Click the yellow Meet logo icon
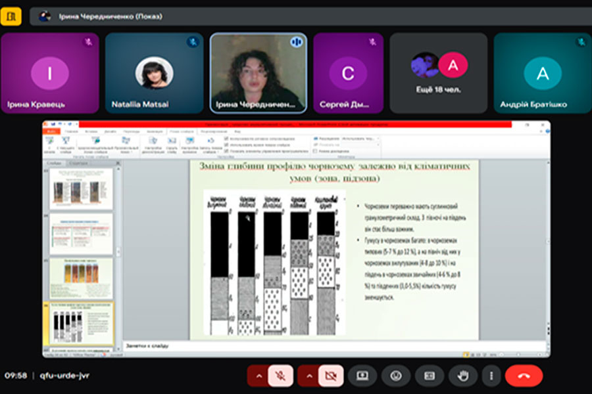This screenshot has height=394, width=592. click(11, 16)
